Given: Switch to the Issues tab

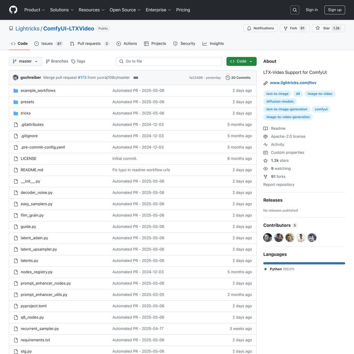Looking at the screenshot, I should (x=48, y=44).
